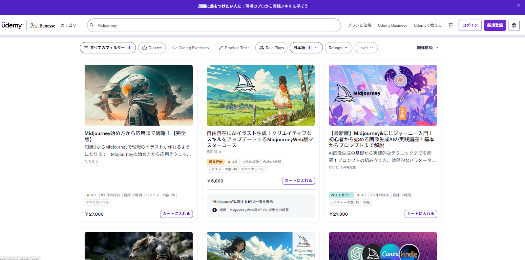Viewport: 525px width, 260px height.
Task: Click the 82件の評価 tag
Action: [380, 195]
